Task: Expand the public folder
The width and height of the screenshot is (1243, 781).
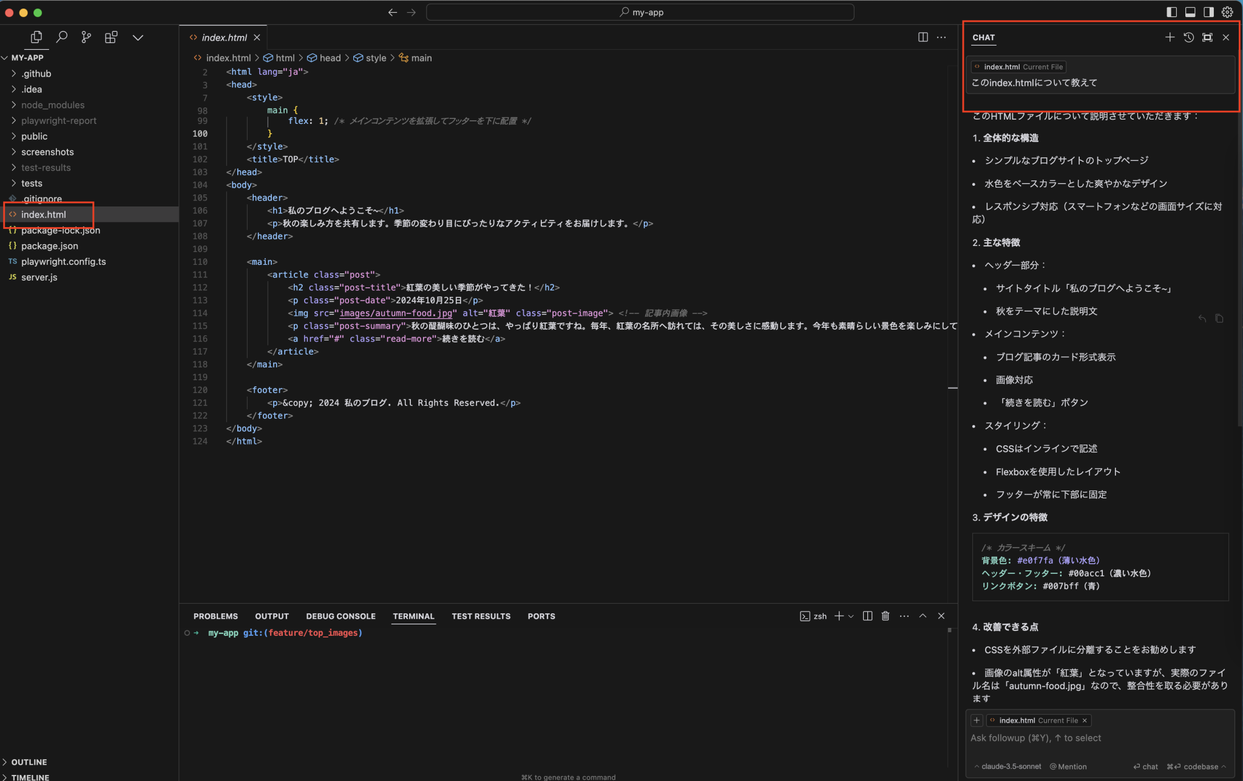Action: (34, 137)
